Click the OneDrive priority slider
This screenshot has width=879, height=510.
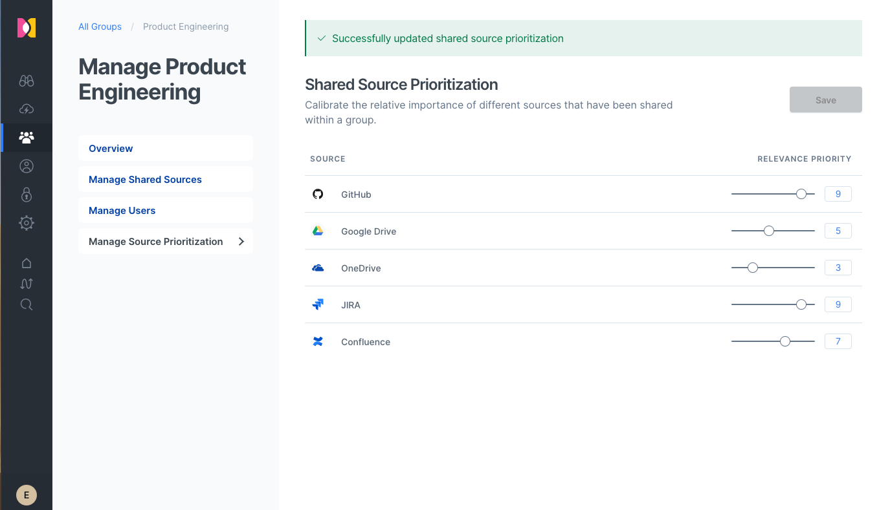(773, 268)
